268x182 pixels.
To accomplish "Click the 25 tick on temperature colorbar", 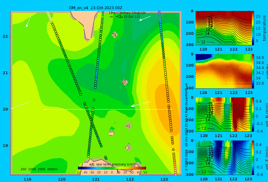I will (x=258, y=16).
